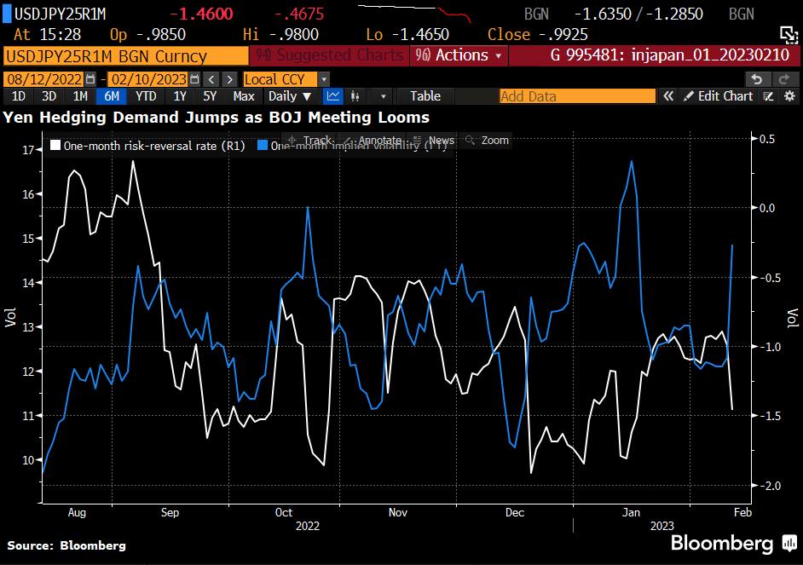Click the start date field 08/12/2022
The image size is (803, 565).
click(44, 79)
